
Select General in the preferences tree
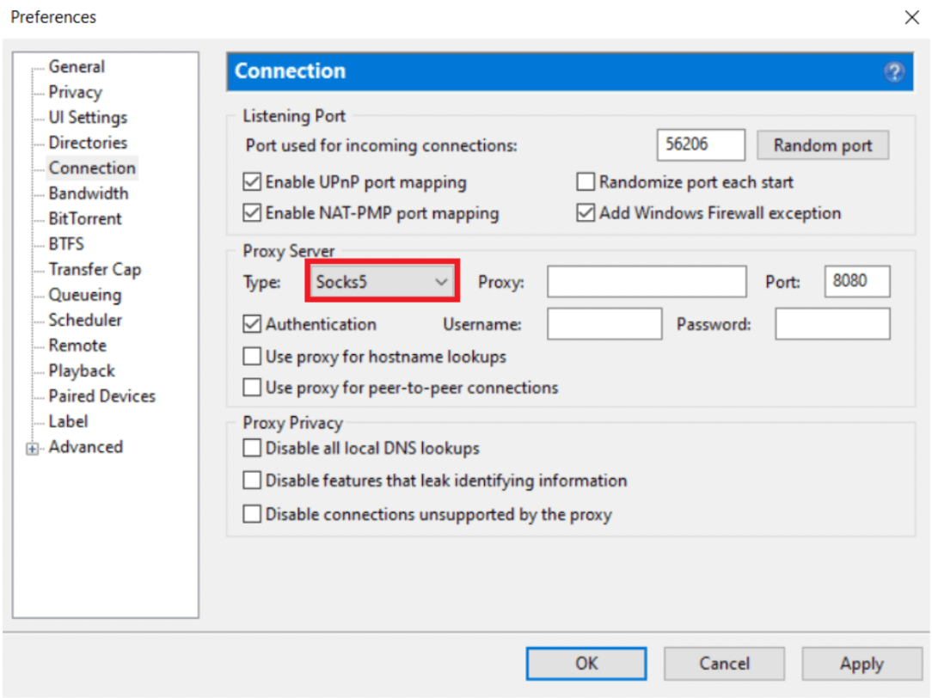coord(77,66)
